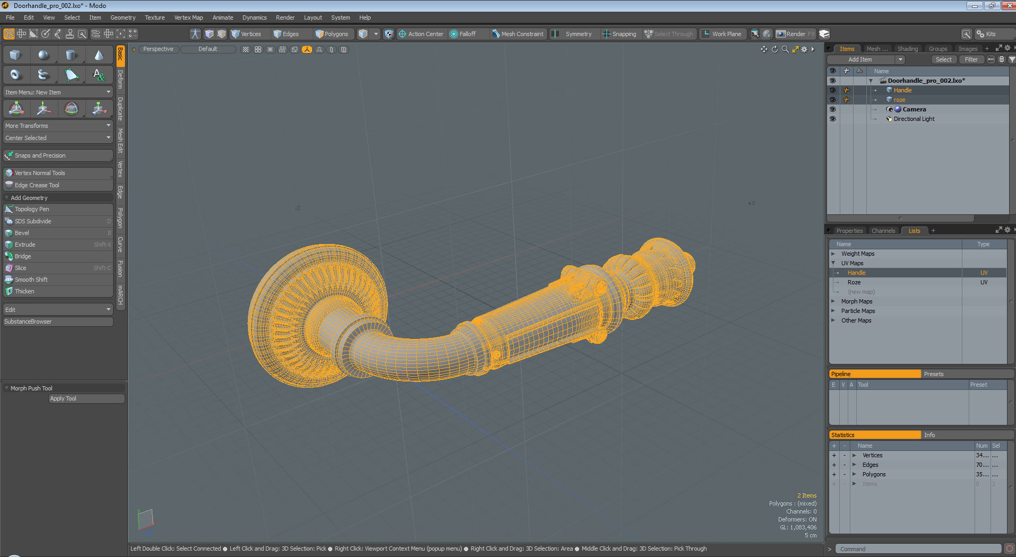Open the SubstanceBrowser panel
Viewport: 1016px width, 557px height.
click(x=58, y=321)
